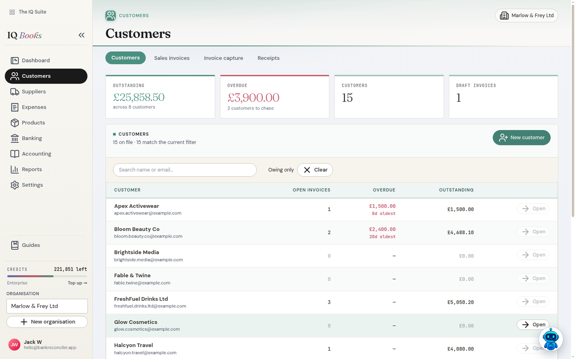
Task: Sort by OPEN INVOICES column header
Action: pos(311,190)
